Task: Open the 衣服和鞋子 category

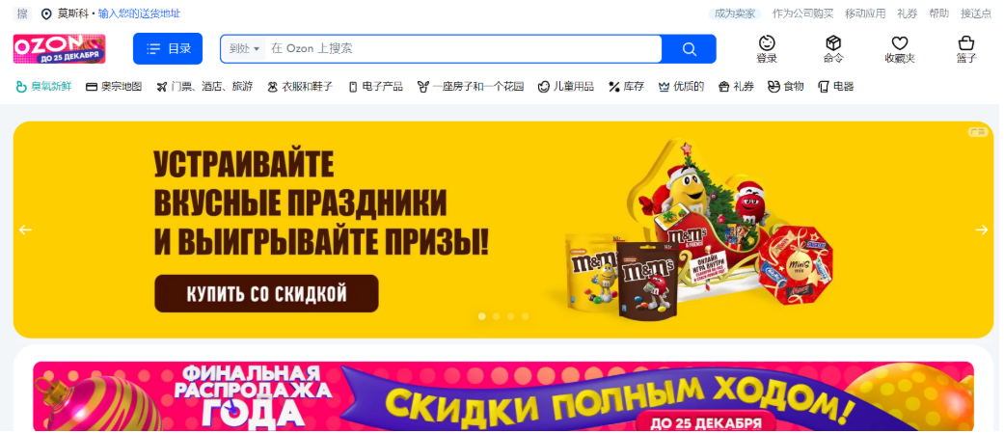Action: click(x=300, y=87)
